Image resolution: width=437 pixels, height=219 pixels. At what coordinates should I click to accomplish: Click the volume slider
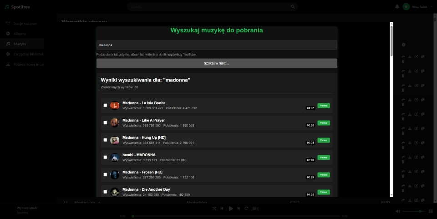pyautogui.click(x=414, y=211)
